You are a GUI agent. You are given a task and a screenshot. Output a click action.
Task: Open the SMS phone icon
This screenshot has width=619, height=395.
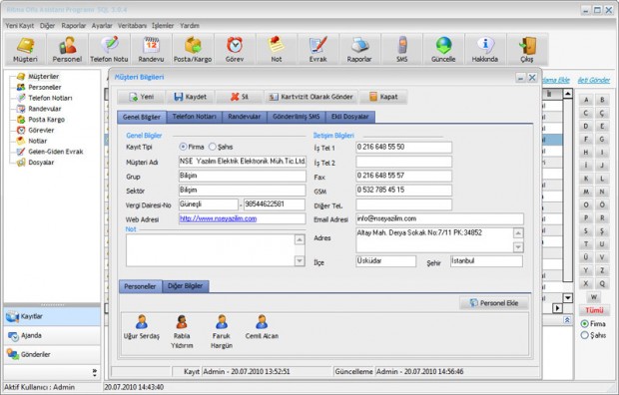click(x=402, y=49)
